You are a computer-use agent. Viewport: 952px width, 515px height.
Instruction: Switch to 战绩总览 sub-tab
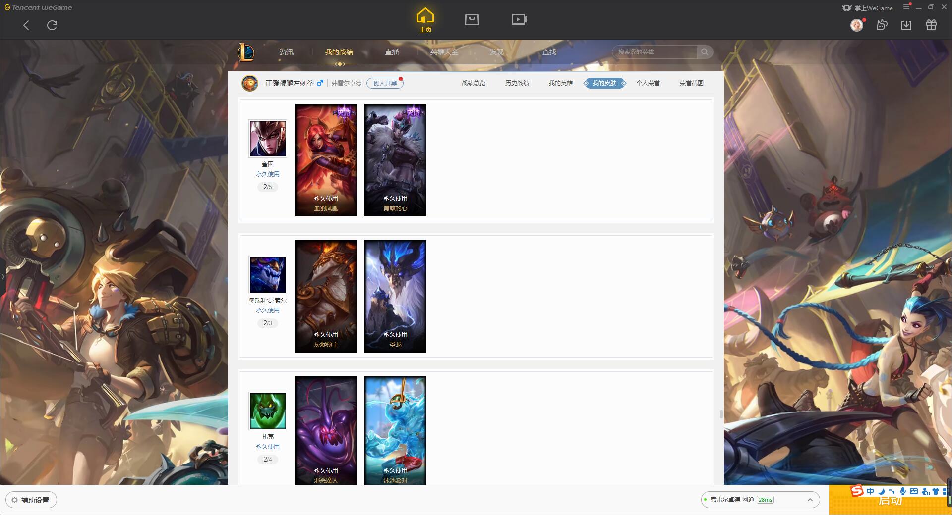pyautogui.click(x=474, y=83)
